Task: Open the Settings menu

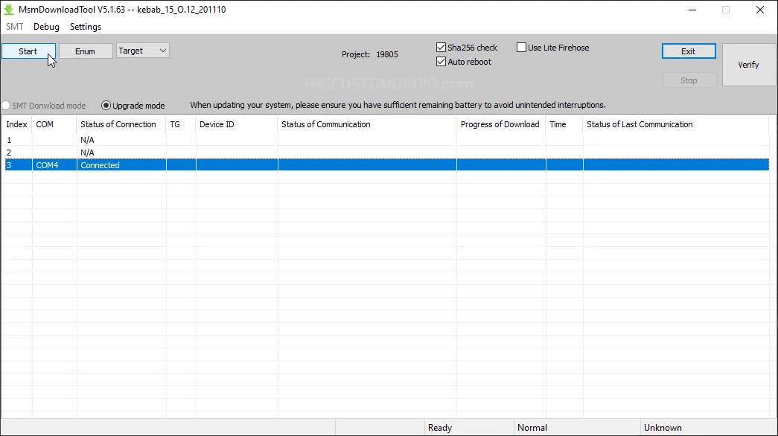Action: click(x=85, y=27)
